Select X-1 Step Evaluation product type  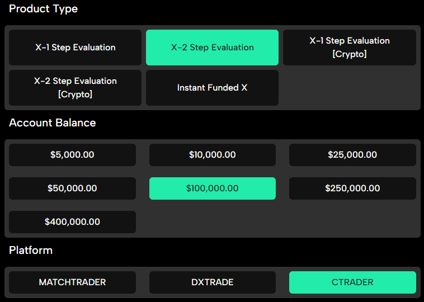75,48
